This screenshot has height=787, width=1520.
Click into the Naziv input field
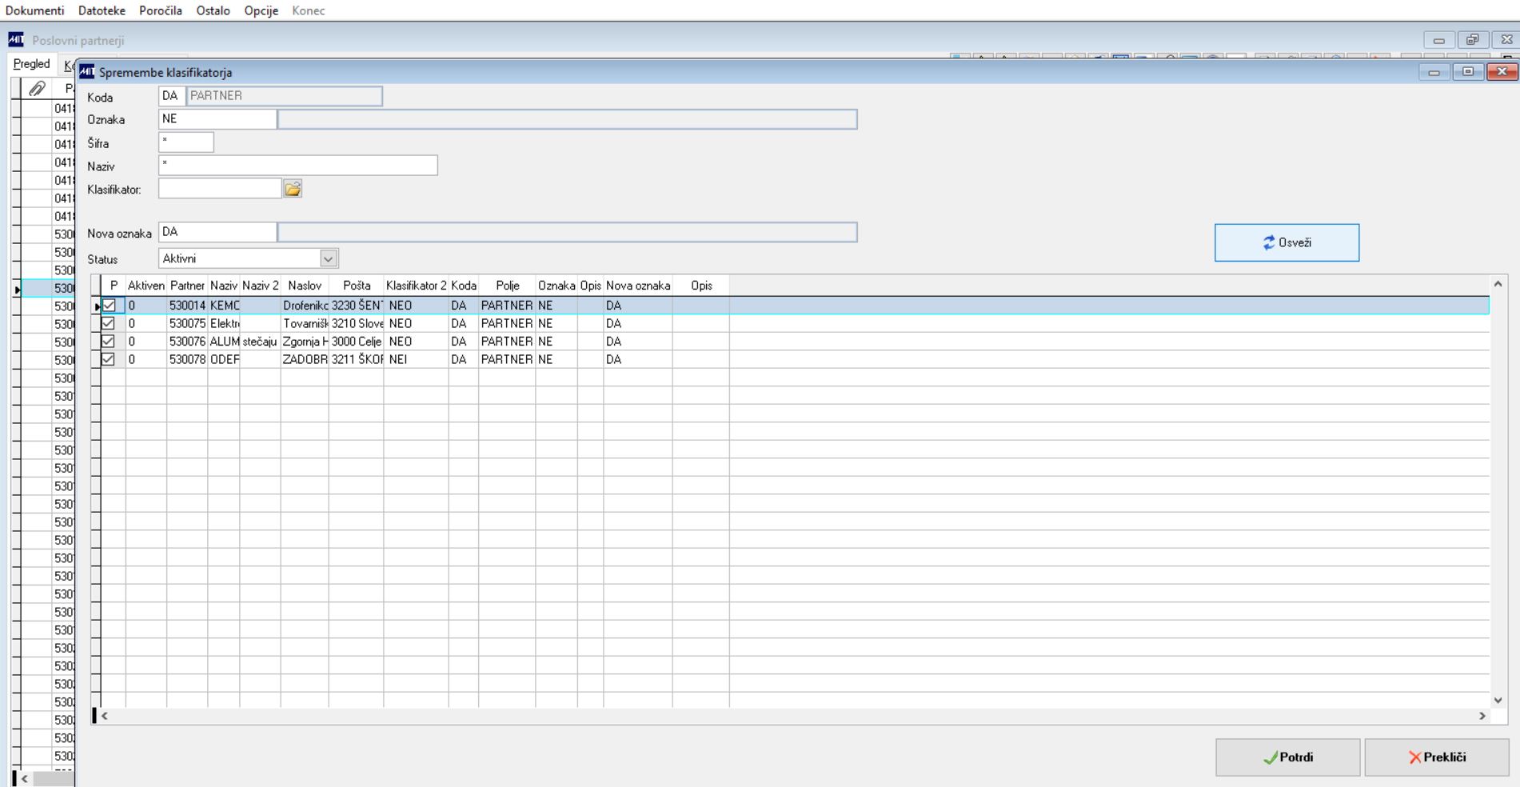298,166
